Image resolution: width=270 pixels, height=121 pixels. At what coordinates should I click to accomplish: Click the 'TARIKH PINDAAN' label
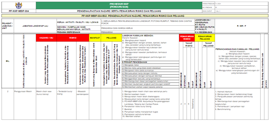tap(208, 4)
